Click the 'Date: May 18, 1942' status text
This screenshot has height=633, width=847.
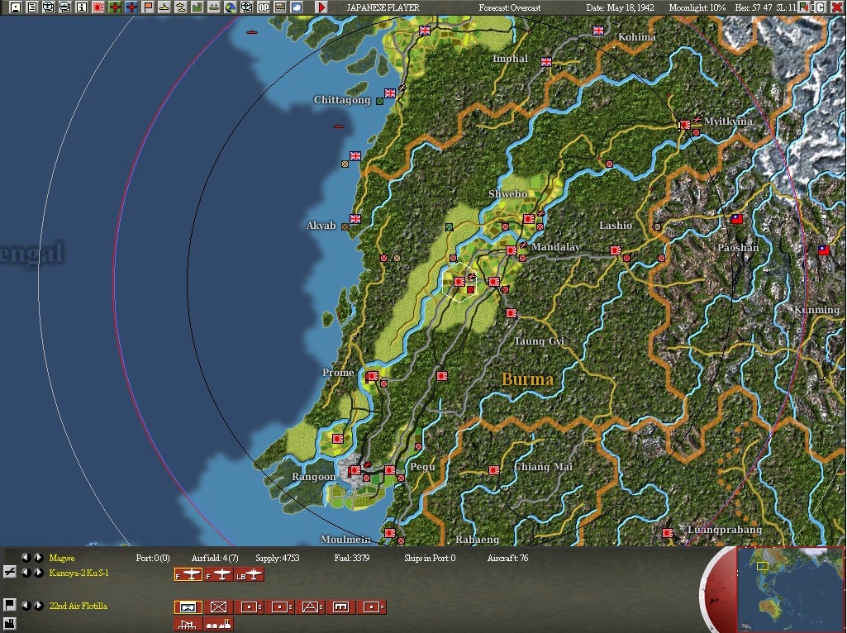[620, 7]
